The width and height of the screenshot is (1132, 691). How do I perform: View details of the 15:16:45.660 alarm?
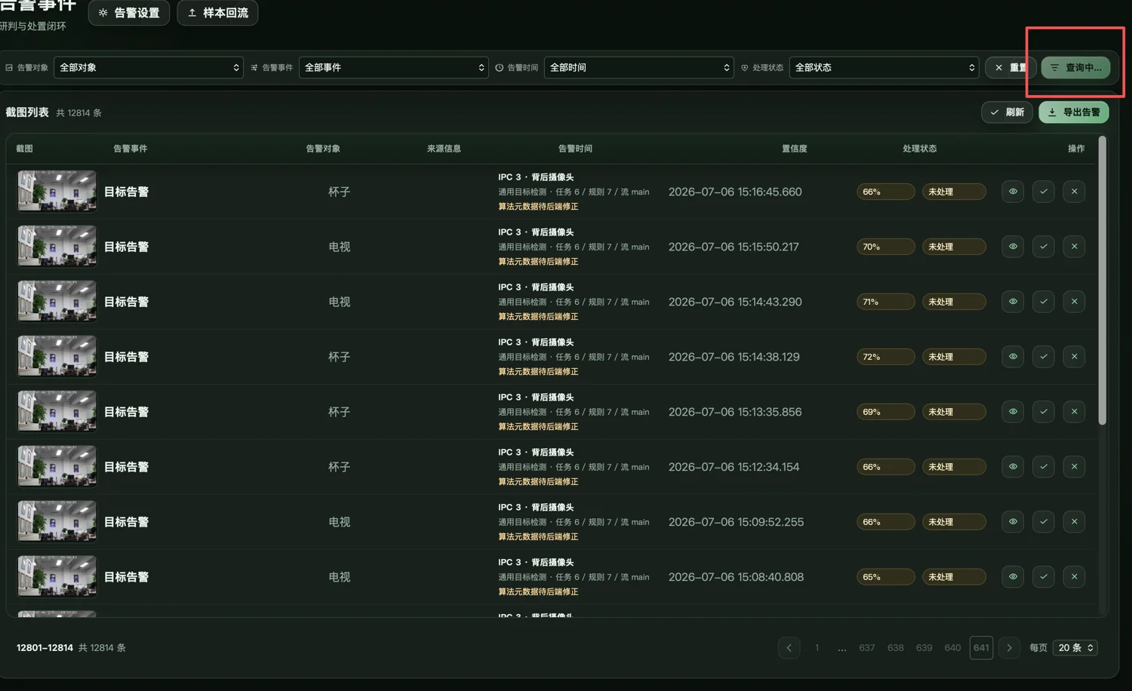[x=1013, y=192]
